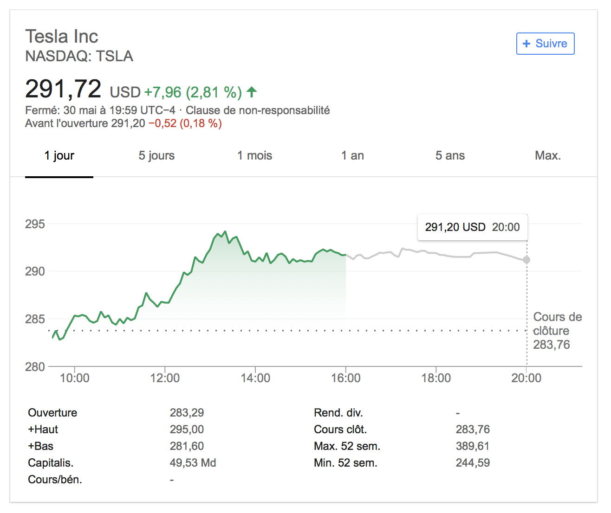Open the Clause de non-responsabilité link
Screen dimensions: 611x513
click(258, 110)
